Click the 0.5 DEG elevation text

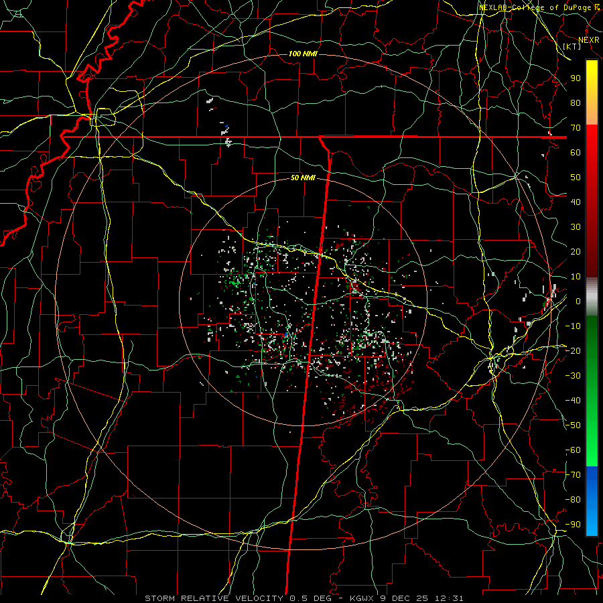pos(315,598)
